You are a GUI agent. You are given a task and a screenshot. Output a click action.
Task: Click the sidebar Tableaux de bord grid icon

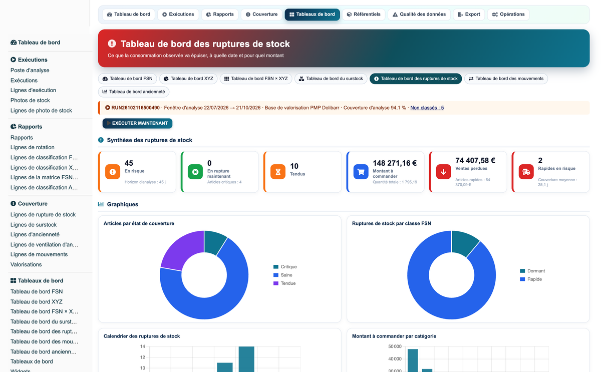point(14,281)
